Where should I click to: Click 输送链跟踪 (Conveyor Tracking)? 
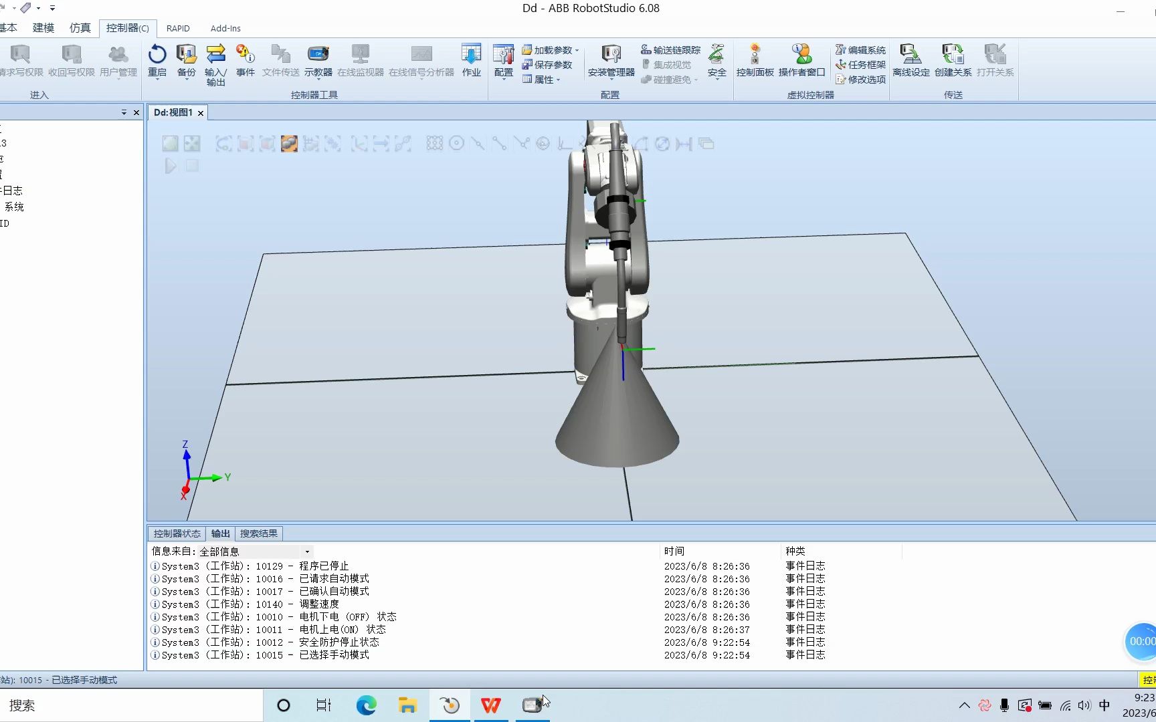coord(670,50)
